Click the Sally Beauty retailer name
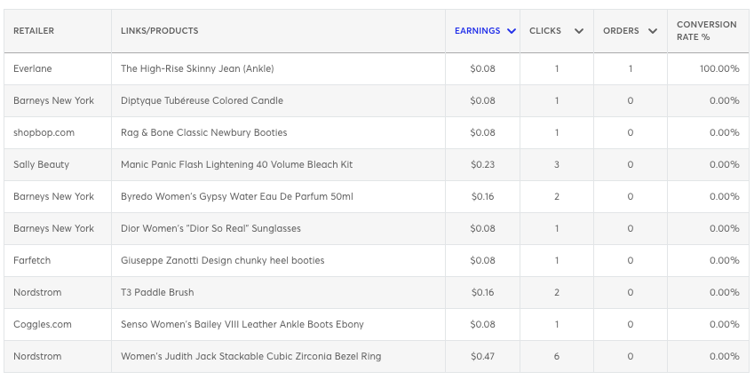Viewport: 754px width, 380px height. tap(41, 164)
